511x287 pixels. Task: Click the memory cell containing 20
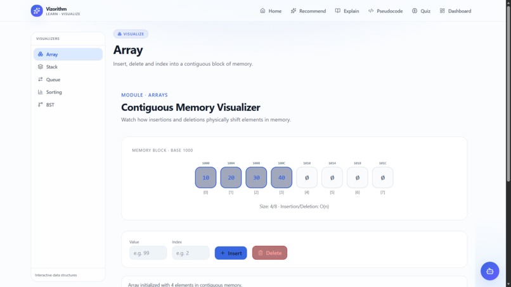tap(231, 177)
